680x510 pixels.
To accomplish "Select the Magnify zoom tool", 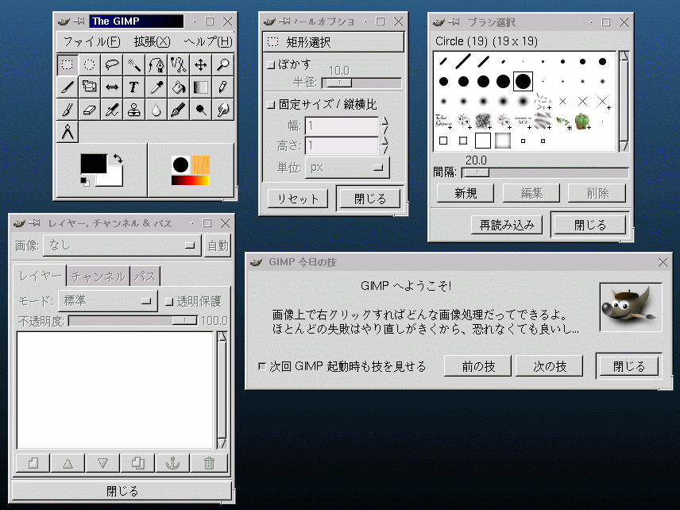I will (x=223, y=65).
